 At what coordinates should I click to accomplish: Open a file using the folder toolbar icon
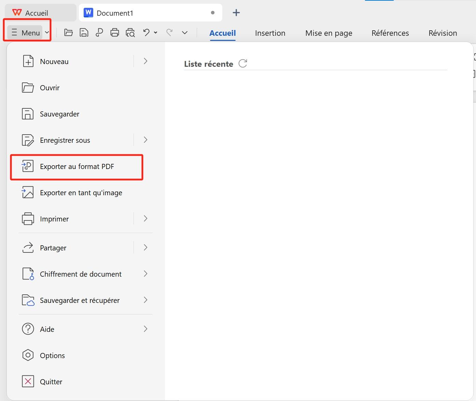coord(68,32)
